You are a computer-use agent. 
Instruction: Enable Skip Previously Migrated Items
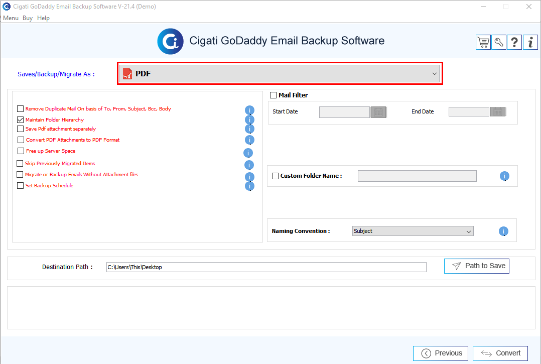(20, 163)
